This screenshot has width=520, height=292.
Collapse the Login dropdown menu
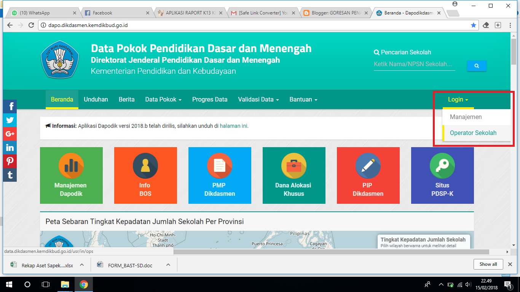[458, 100]
